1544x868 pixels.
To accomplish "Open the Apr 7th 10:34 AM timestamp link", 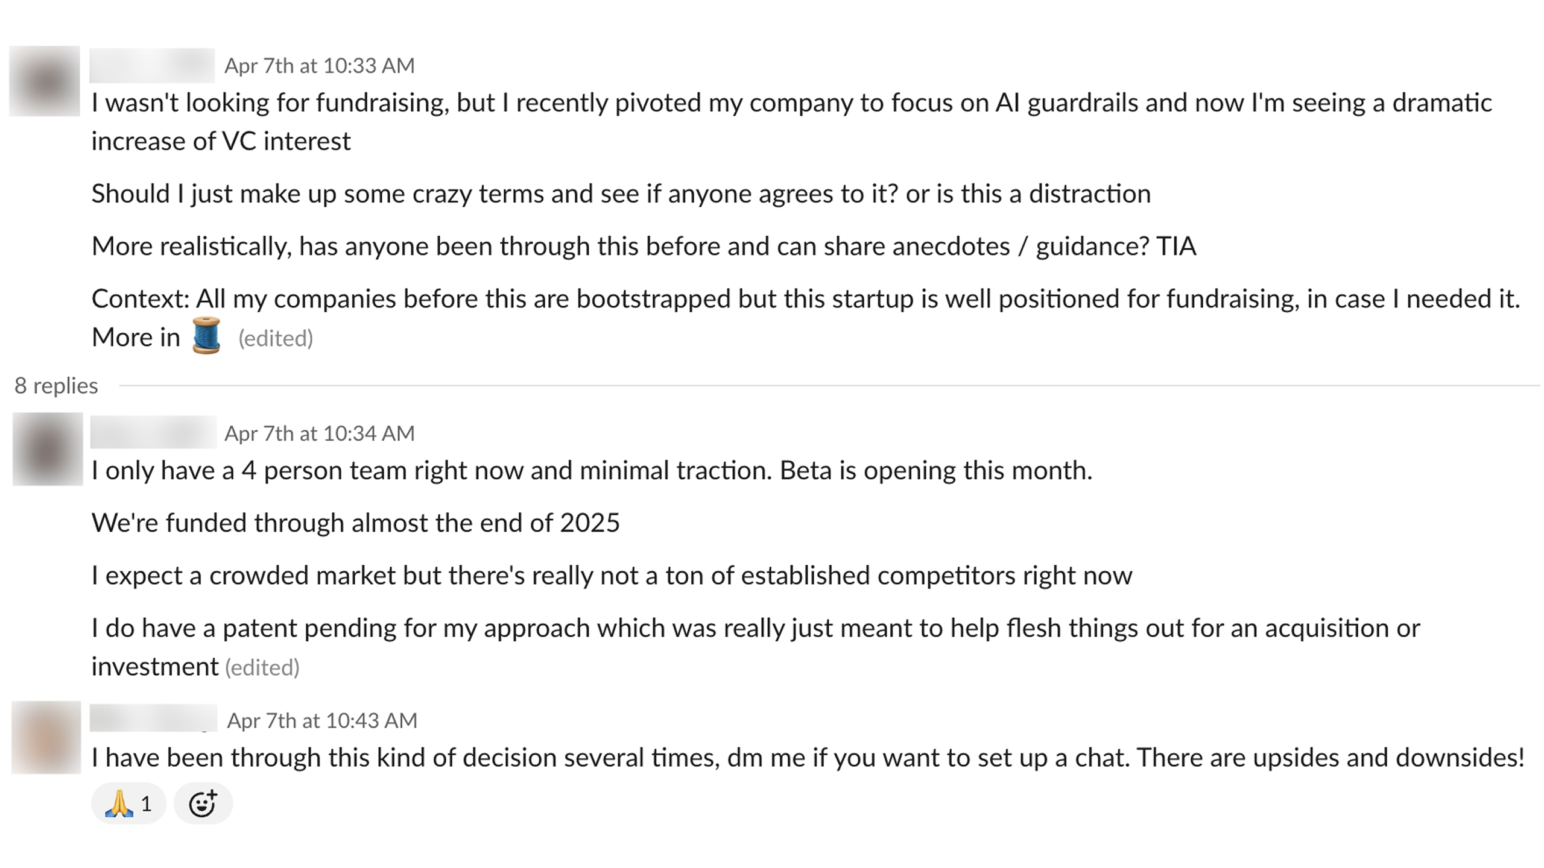I will click(319, 433).
